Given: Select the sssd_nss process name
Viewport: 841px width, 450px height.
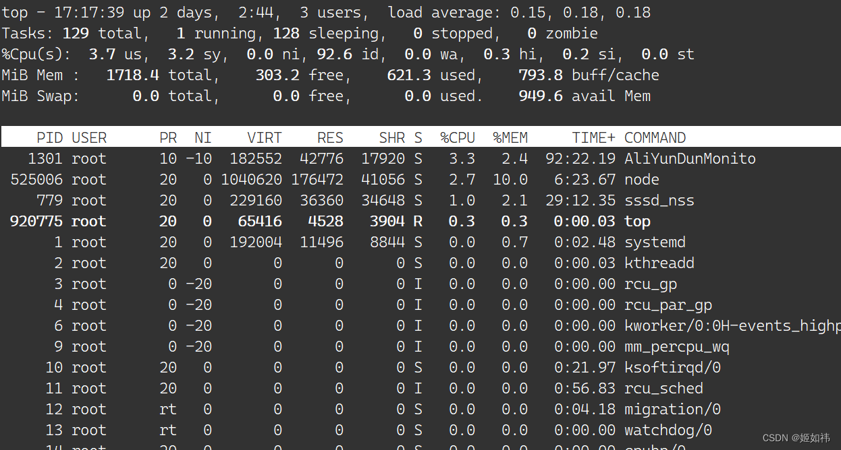Looking at the screenshot, I should 659,201.
